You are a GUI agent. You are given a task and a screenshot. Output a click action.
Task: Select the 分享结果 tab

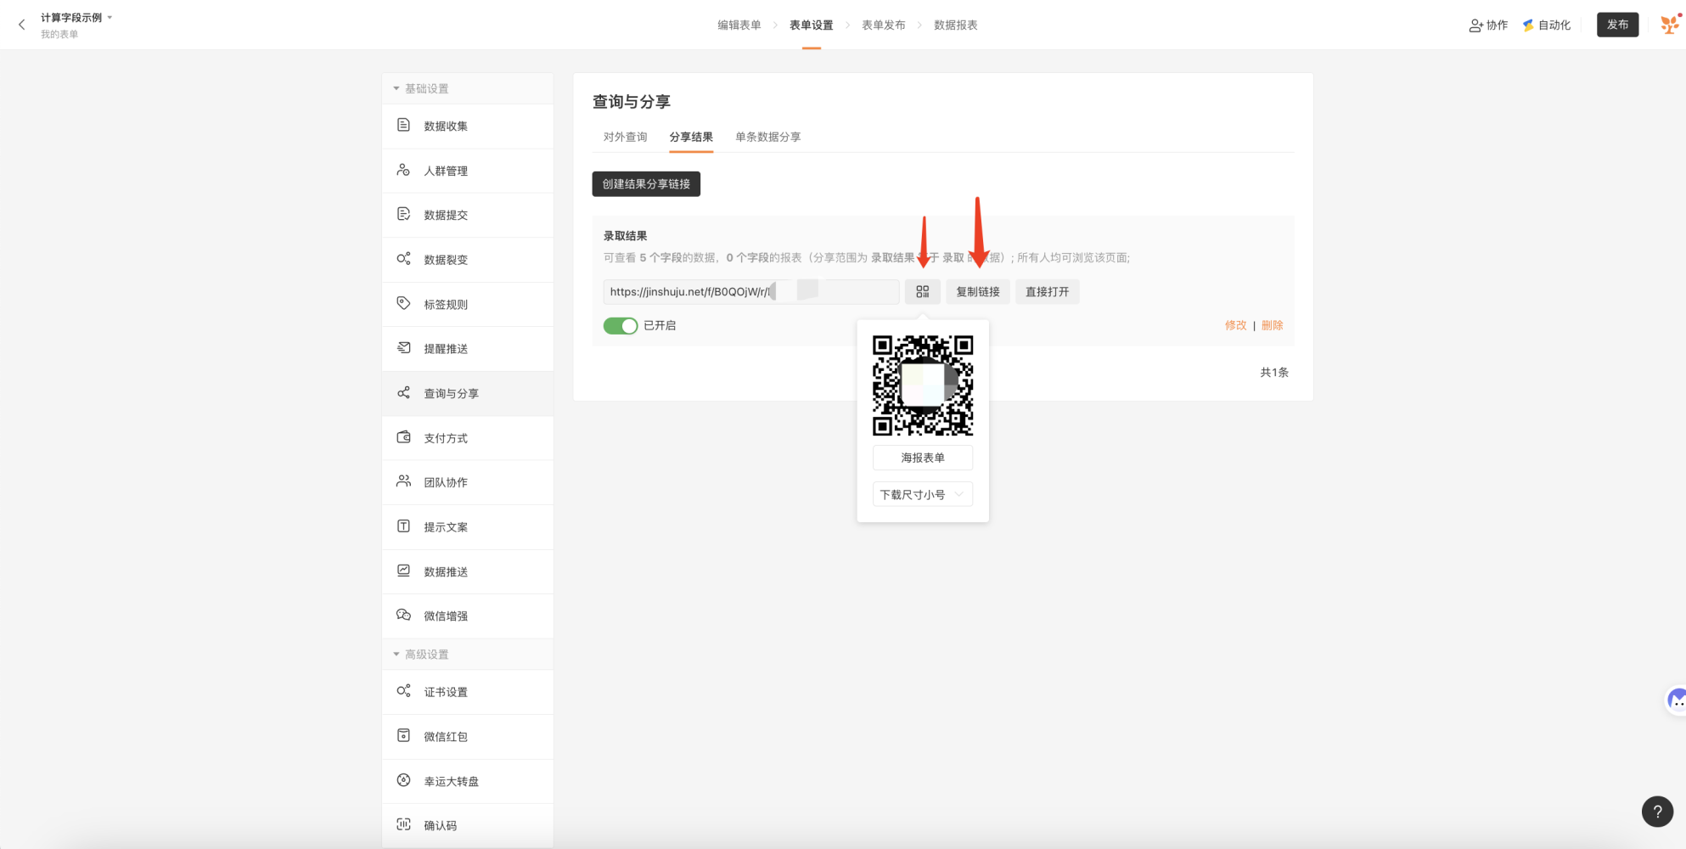(691, 137)
